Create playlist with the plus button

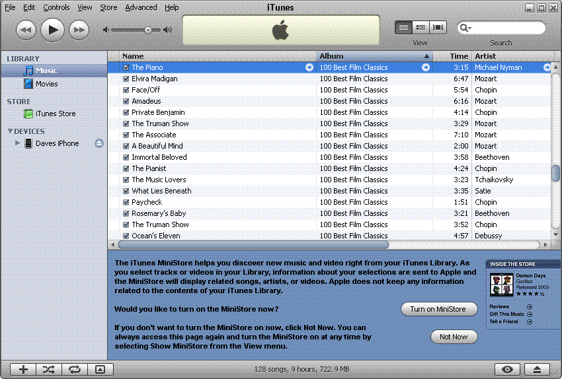point(23,369)
